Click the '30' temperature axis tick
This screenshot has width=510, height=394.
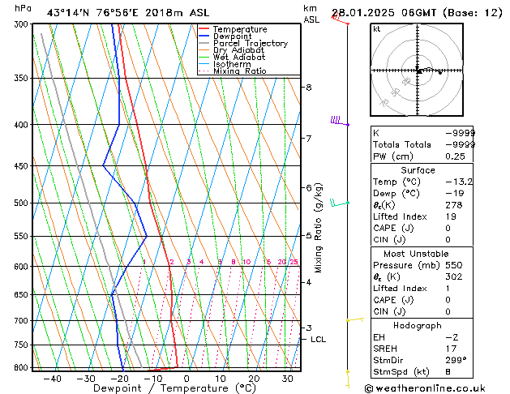click(x=287, y=379)
